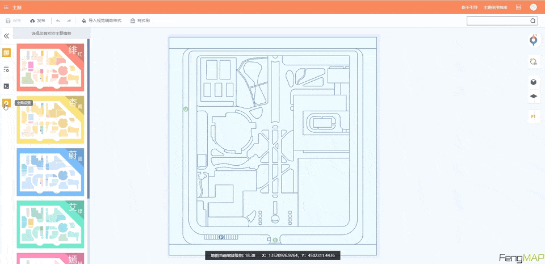The height and width of the screenshot is (264, 545).
Task: Choose the 艾绿 green theme template
Action: [x=51, y=224]
